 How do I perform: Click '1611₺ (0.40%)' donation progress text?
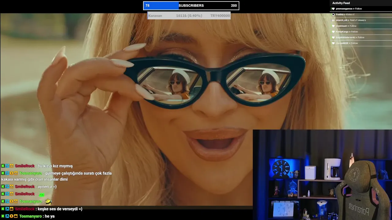[189, 16]
